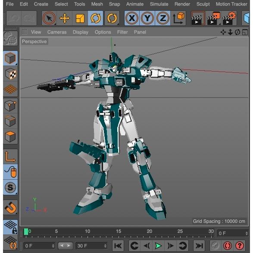Viewport: 253px width, 253px height.
Task: Open the Motion Tracker menu
Action: point(231,4)
